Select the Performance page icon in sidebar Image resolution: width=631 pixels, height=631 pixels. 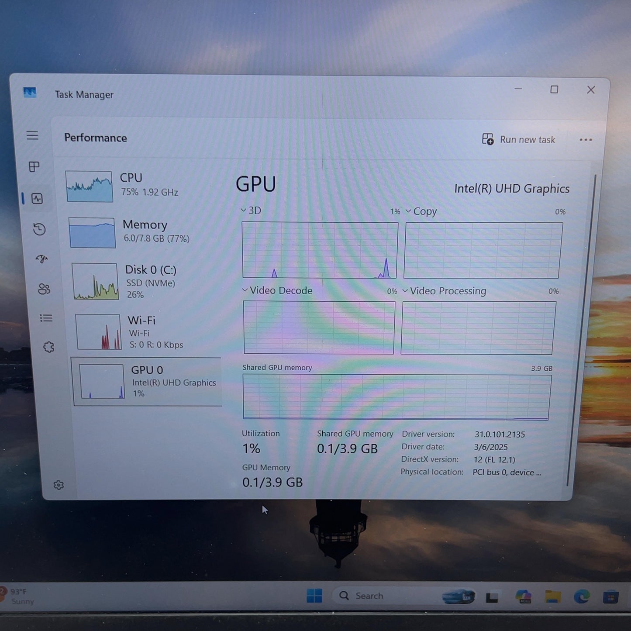[38, 199]
